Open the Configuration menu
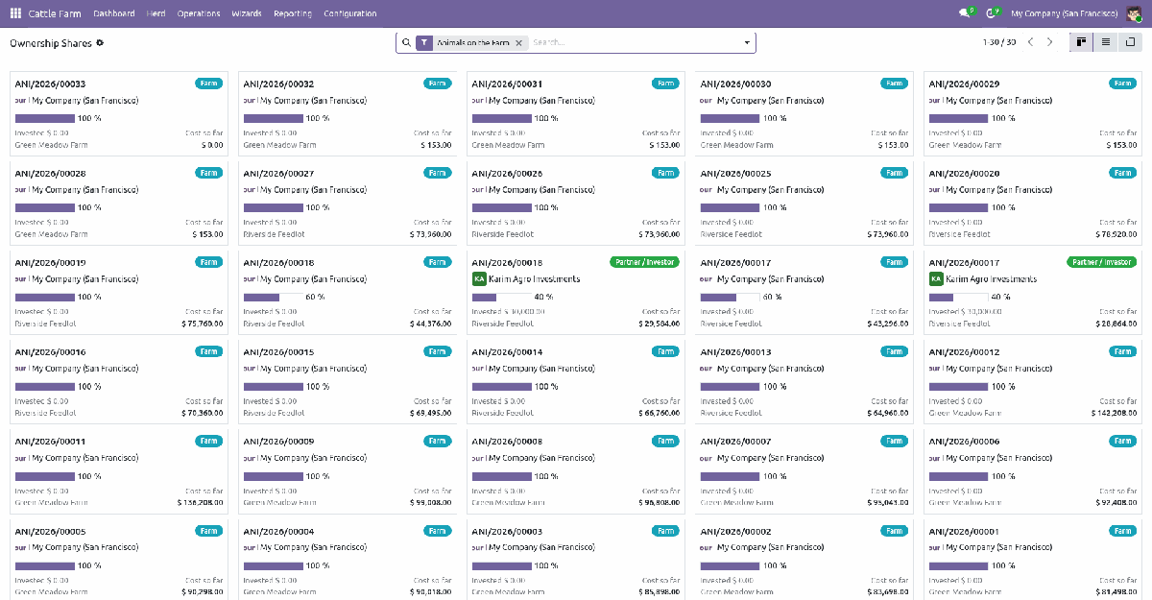 (350, 13)
